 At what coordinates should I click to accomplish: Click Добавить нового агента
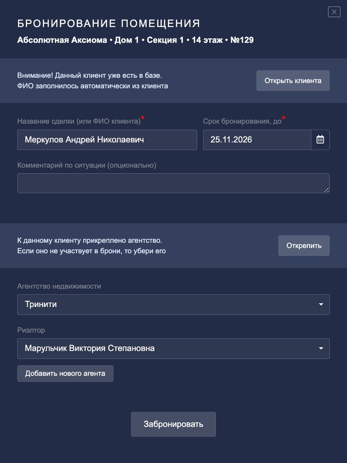pos(65,374)
